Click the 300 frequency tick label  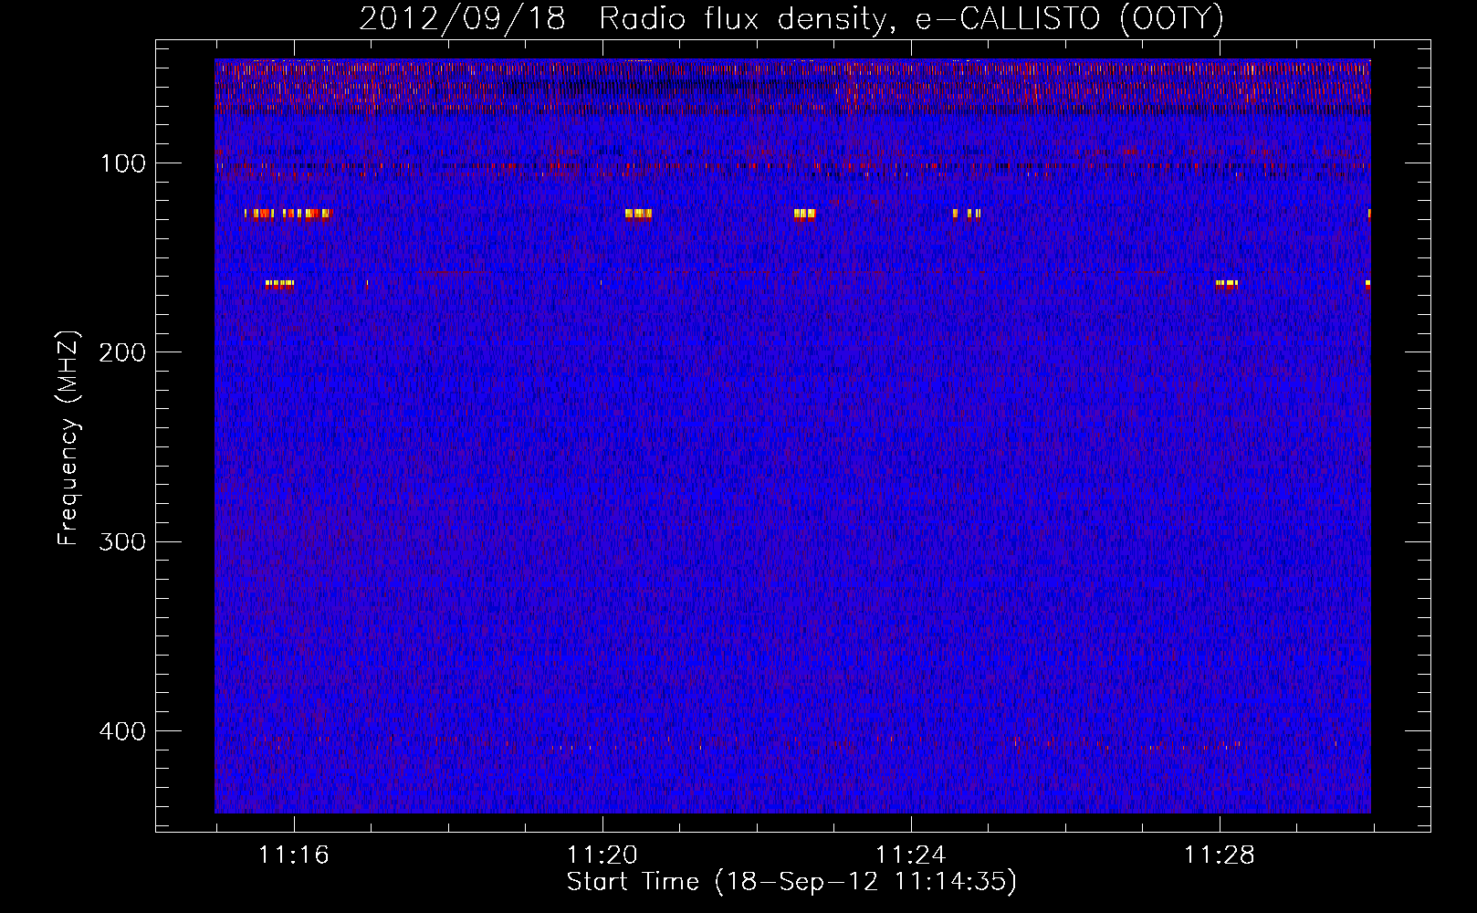(x=122, y=541)
